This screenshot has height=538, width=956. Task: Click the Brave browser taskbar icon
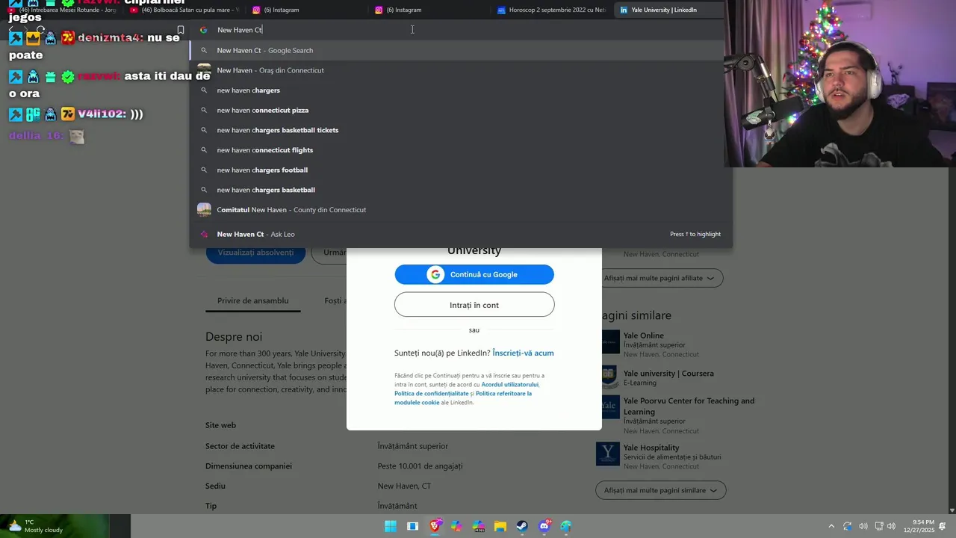[x=435, y=526]
